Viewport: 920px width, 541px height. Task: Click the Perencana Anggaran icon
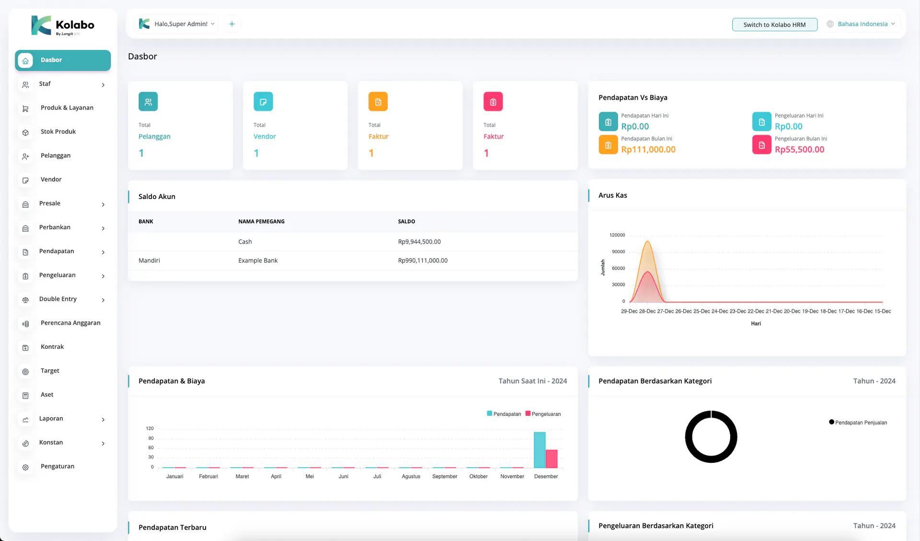tap(25, 324)
